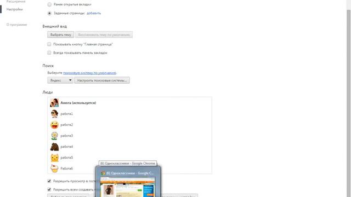Select the 'работа3' profile name

tap(67, 136)
